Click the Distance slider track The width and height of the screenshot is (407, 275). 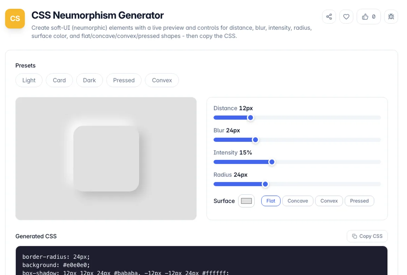click(x=297, y=118)
